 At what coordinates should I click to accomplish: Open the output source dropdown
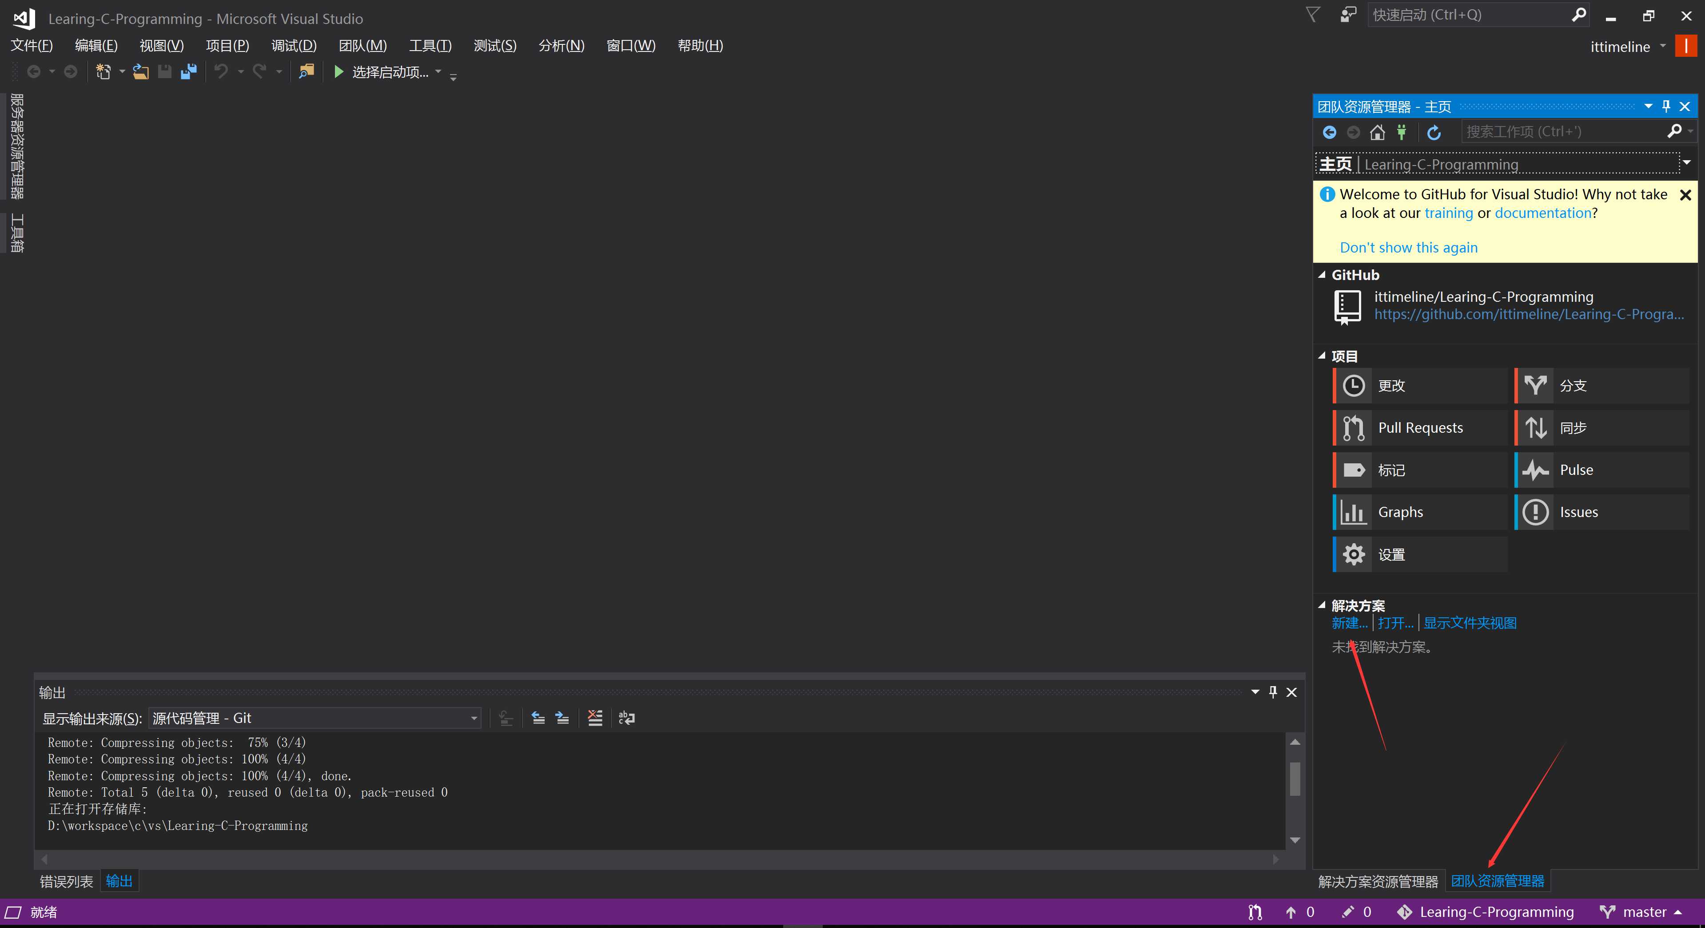pos(474,719)
